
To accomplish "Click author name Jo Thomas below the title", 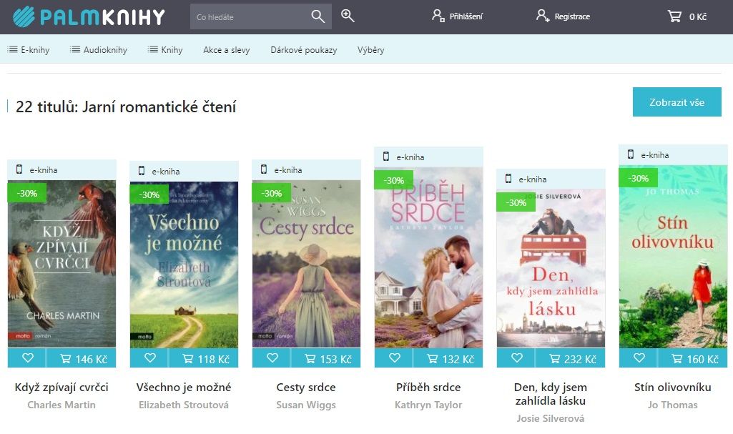I will (x=673, y=405).
